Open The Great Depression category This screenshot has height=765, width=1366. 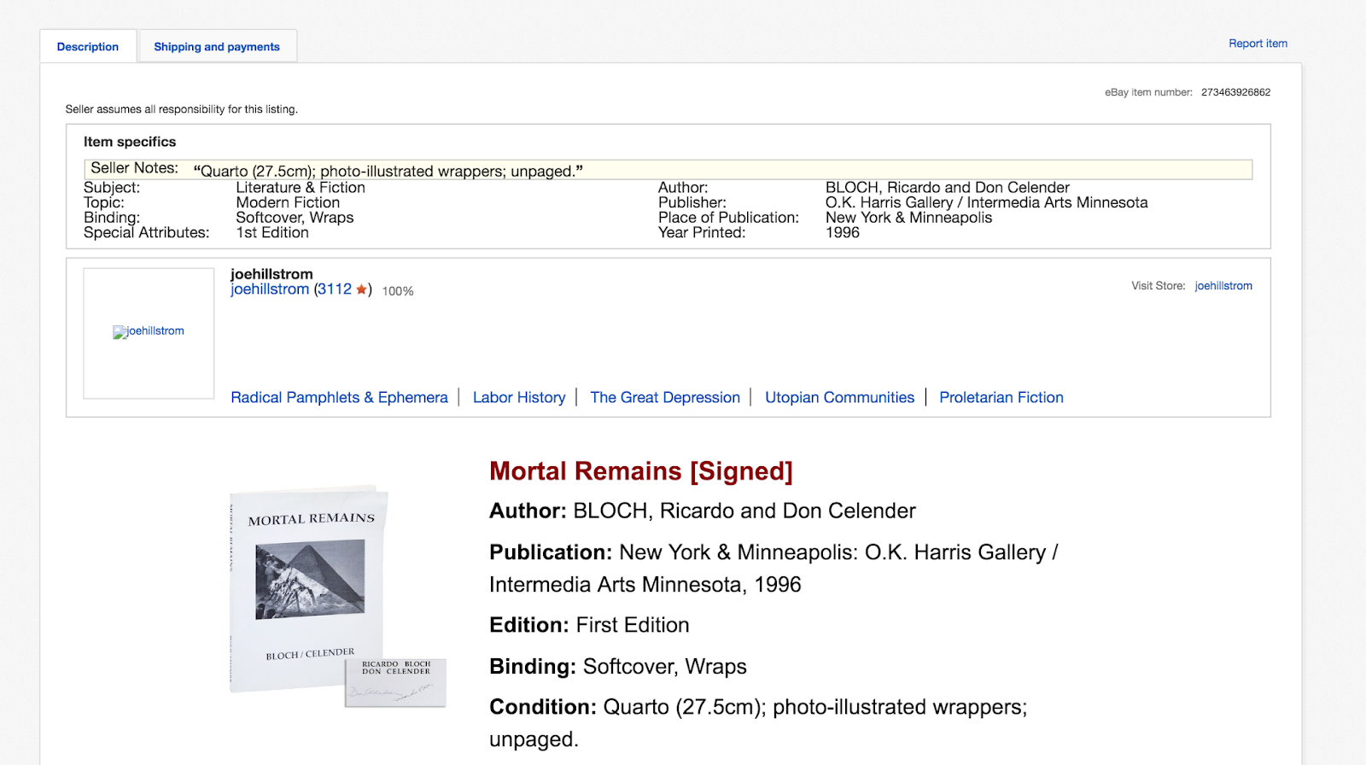pyautogui.click(x=665, y=398)
